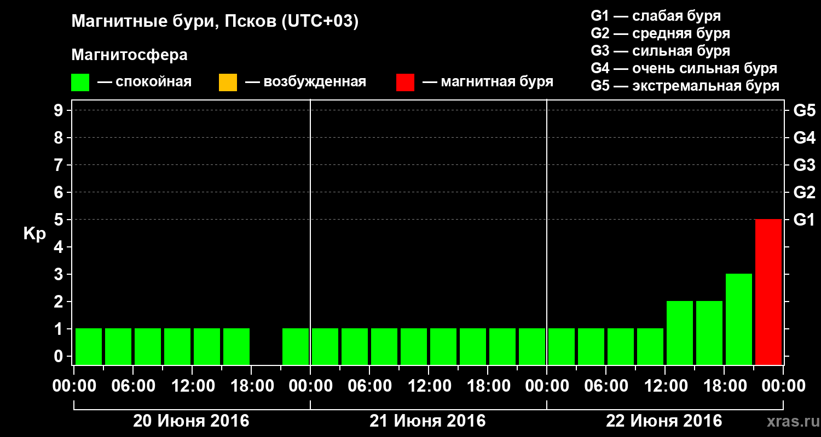The height and width of the screenshot is (437, 821).
Task: Click the title 'Магнитные бури, Псков (UTC+03)'
Action: (215, 22)
